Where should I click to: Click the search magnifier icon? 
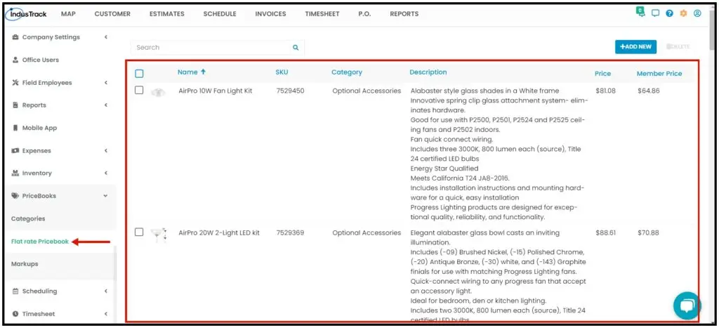click(x=296, y=47)
